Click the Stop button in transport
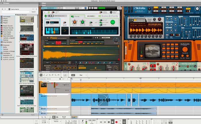The height and width of the screenshot is (124, 201). pos(109,122)
